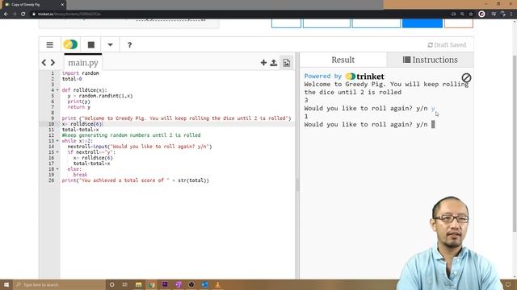Click the Draft Saved status indicator

[447, 45]
